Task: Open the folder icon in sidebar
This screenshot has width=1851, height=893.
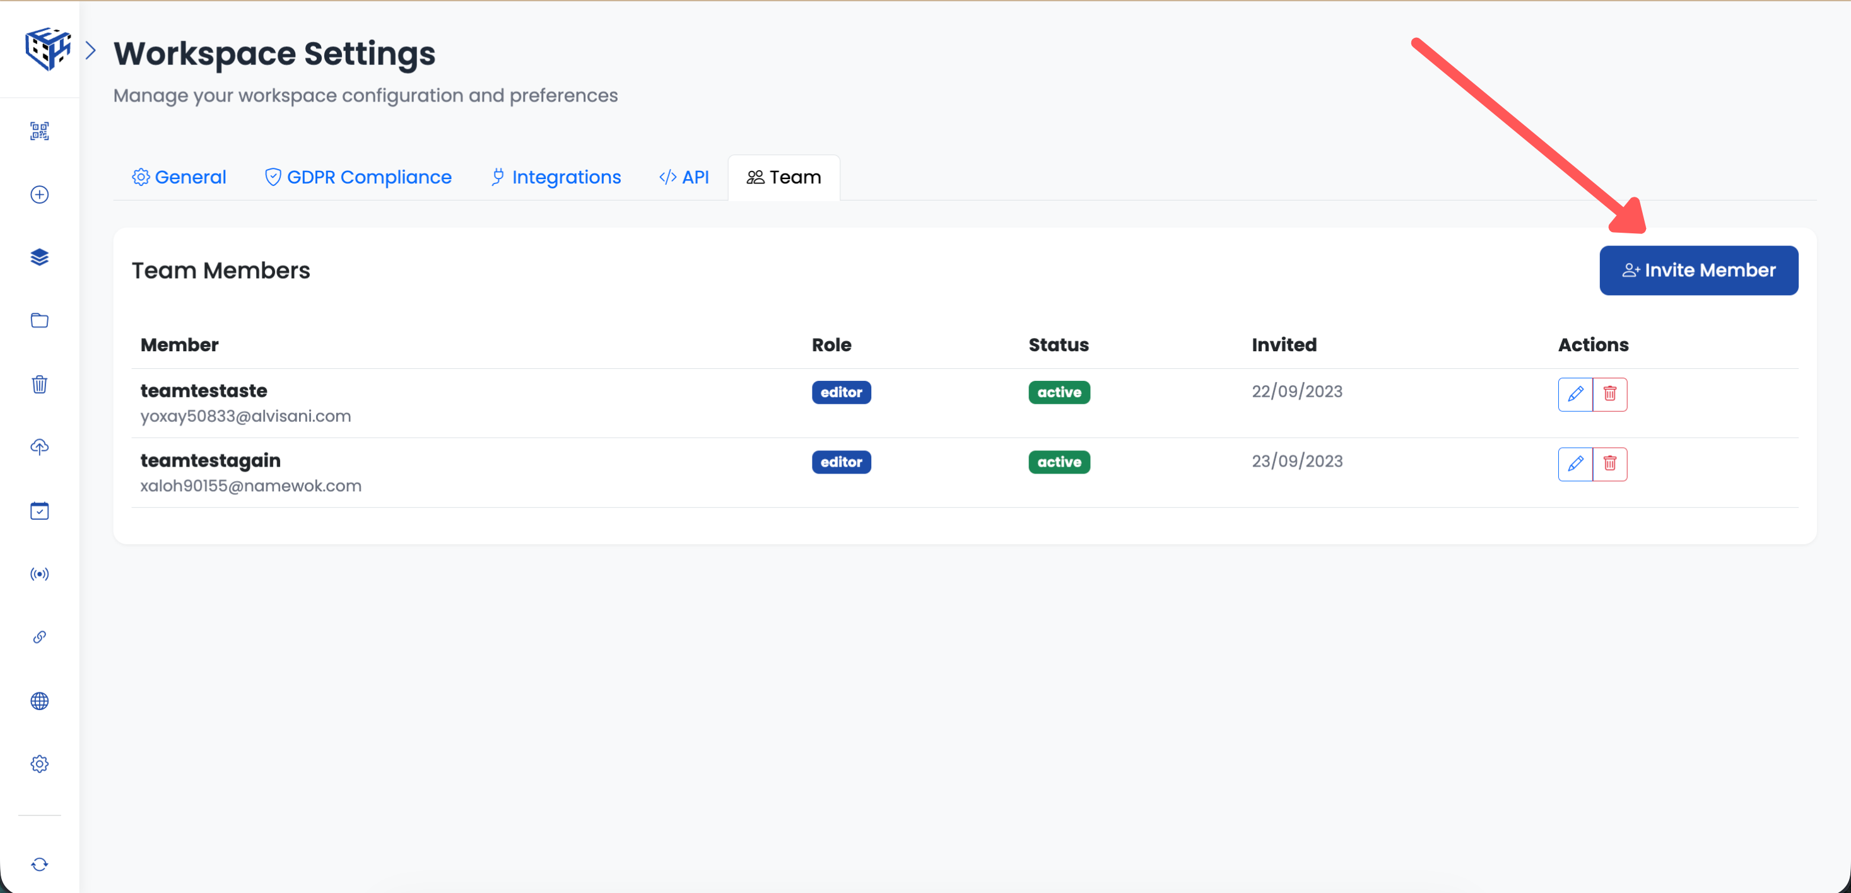Action: coord(40,320)
